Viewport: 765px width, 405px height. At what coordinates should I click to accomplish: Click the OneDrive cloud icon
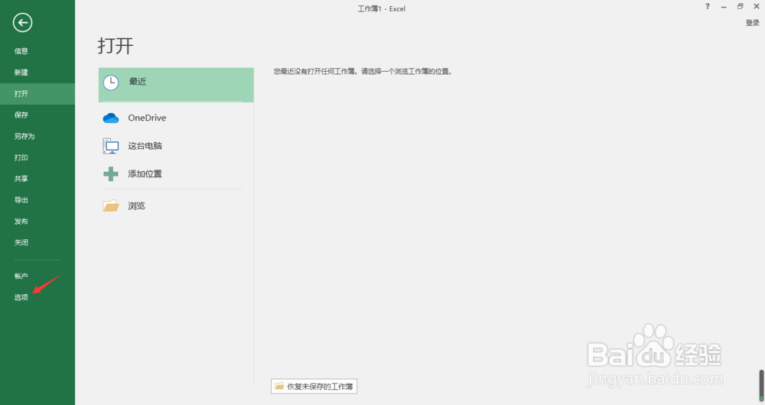111,118
